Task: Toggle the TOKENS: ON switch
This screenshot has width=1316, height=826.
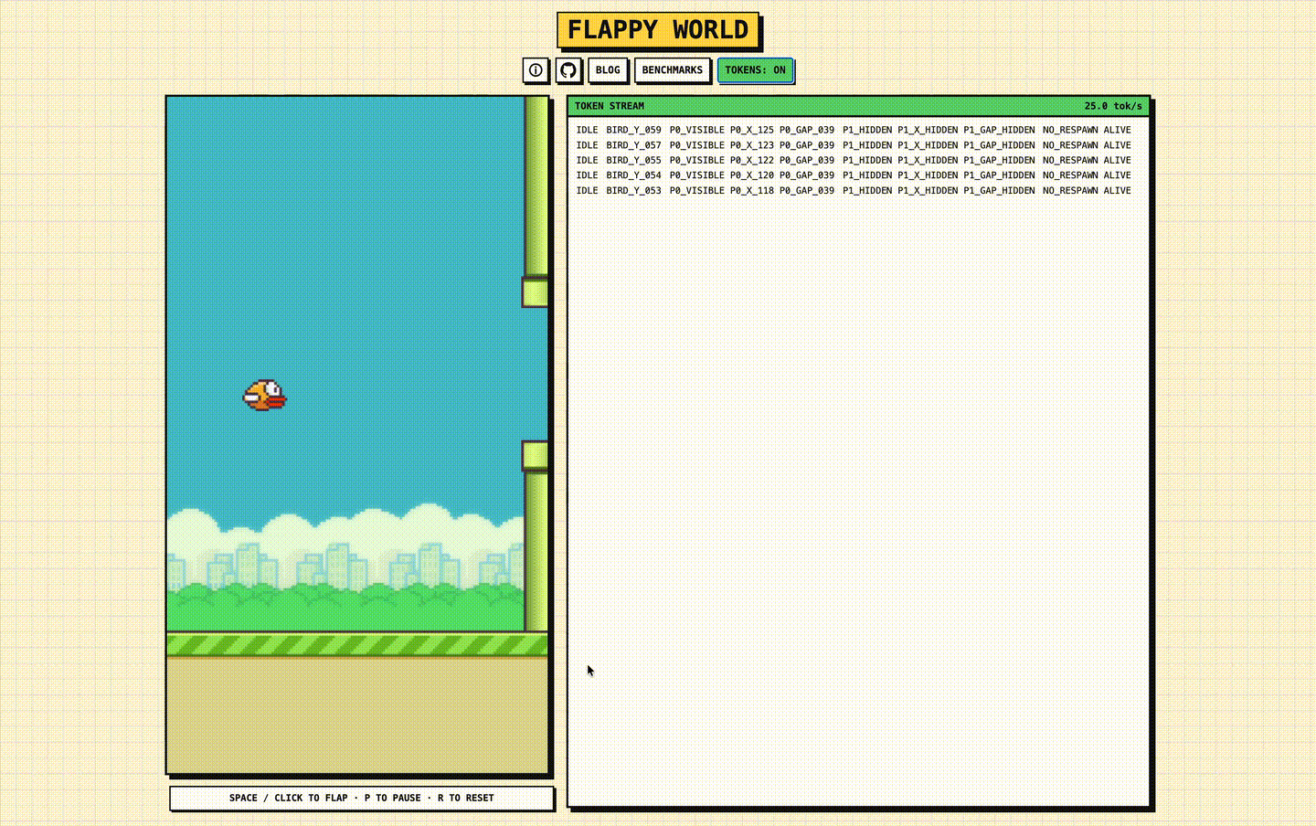Action: coord(755,70)
